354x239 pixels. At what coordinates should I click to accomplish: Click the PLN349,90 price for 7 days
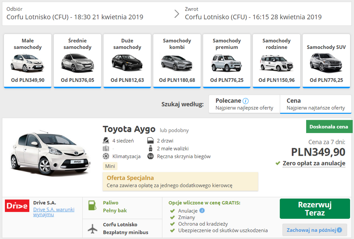point(318,152)
